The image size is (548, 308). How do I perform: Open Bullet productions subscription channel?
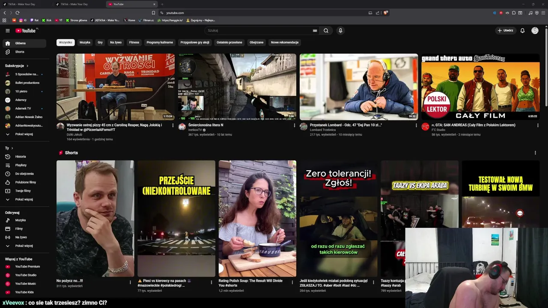[x=24, y=83]
